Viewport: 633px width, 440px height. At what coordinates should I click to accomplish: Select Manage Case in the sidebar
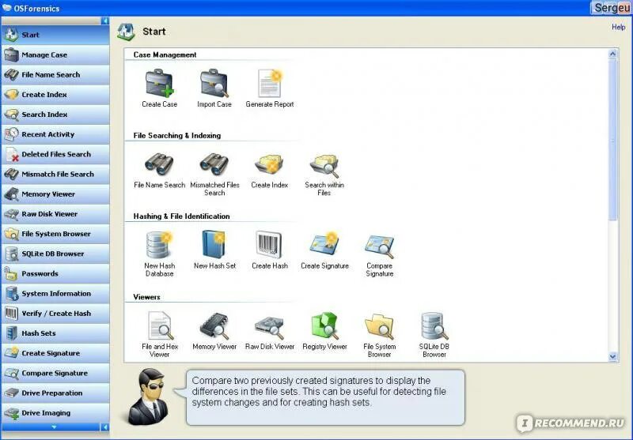tap(55, 55)
